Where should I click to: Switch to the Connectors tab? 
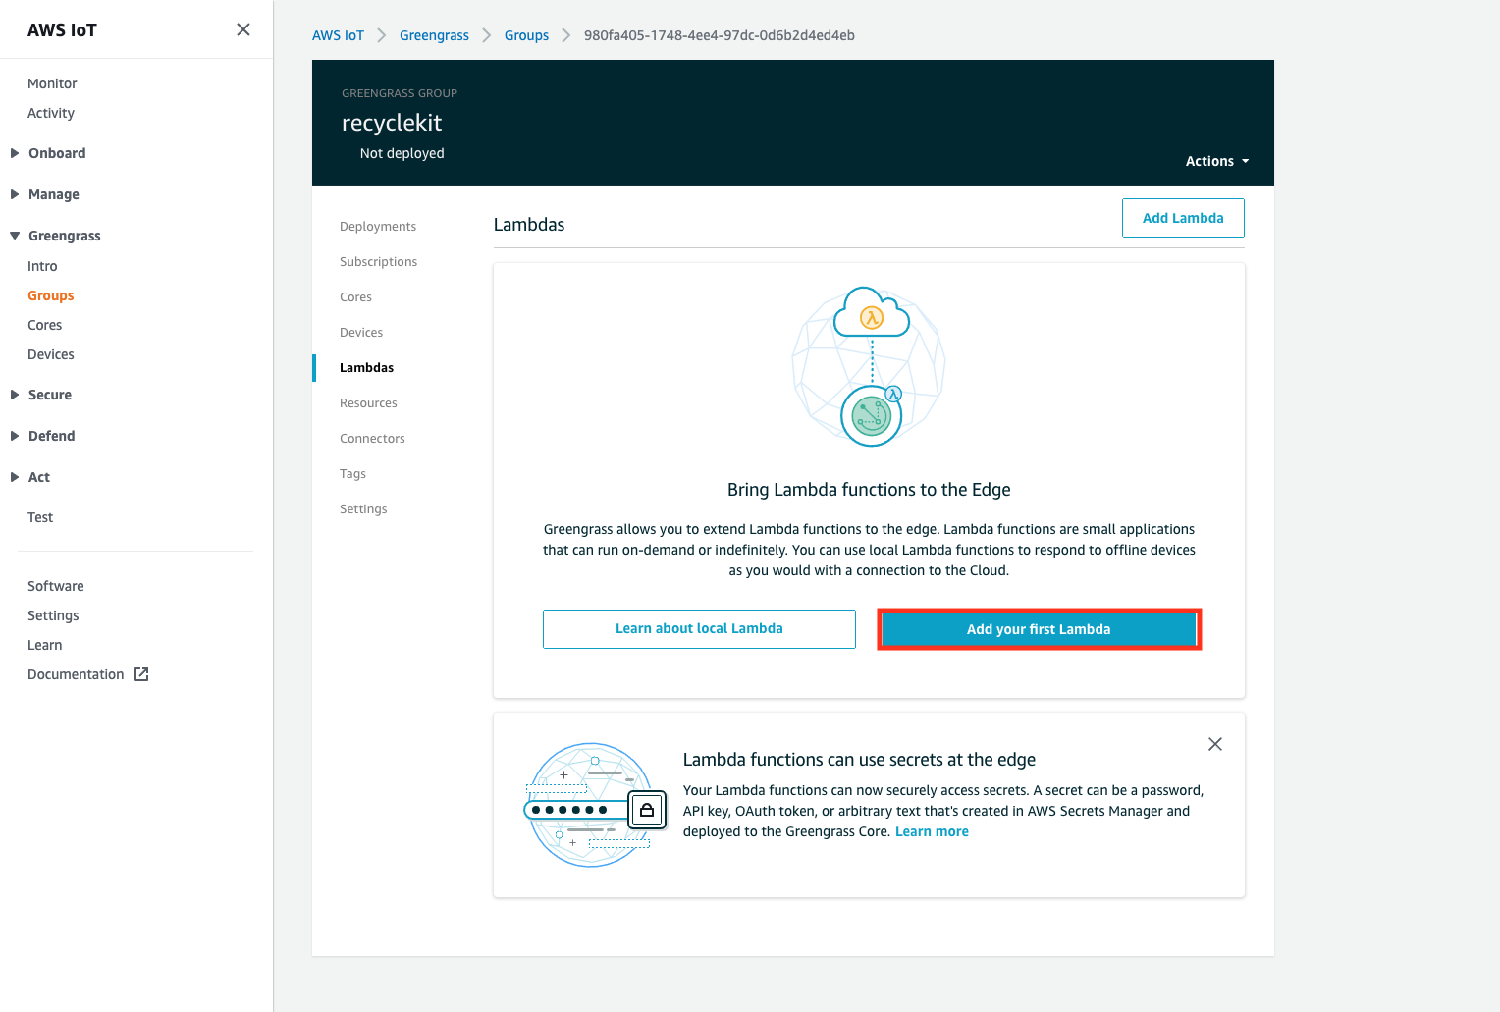[x=373, y=439]
